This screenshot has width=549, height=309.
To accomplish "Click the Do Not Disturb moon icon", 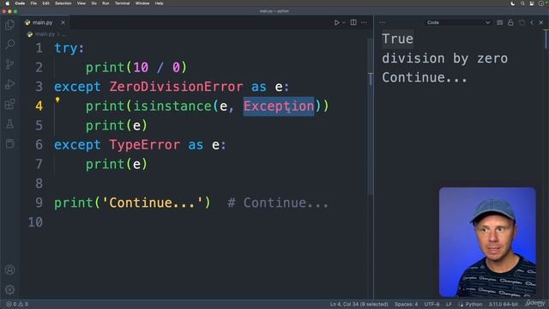I will coord(513,3).
